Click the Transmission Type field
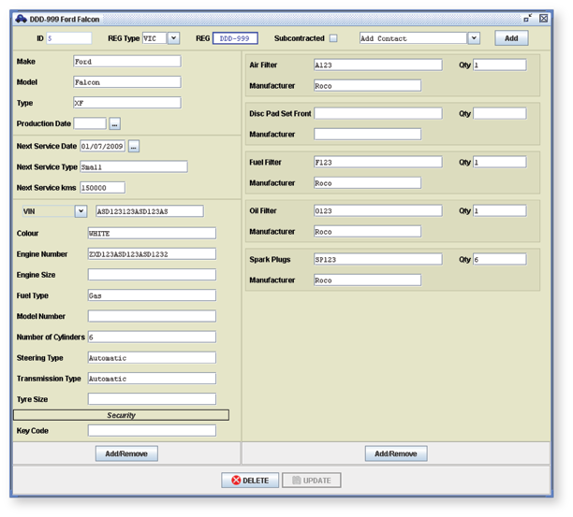This screenshot has height=517, width=573. click(x=152, y=379)
